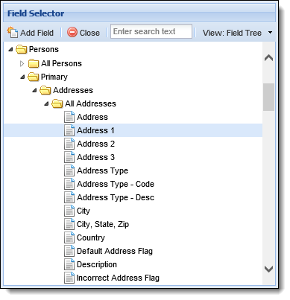The image size is (290, 300).
Task: Click the All Persons folder icon
Action: click(x=34, y=63)
